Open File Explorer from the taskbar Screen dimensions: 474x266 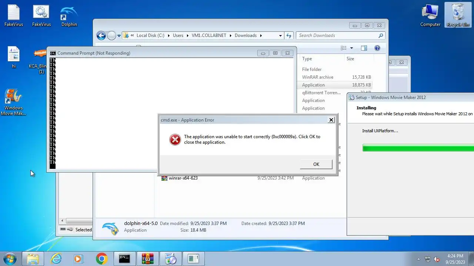33,259
